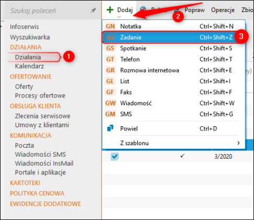The width and height of the screenshot is (254, 220).
Task: Expand the POLITYKA CENOWA section
Action: tap(37, 193)
